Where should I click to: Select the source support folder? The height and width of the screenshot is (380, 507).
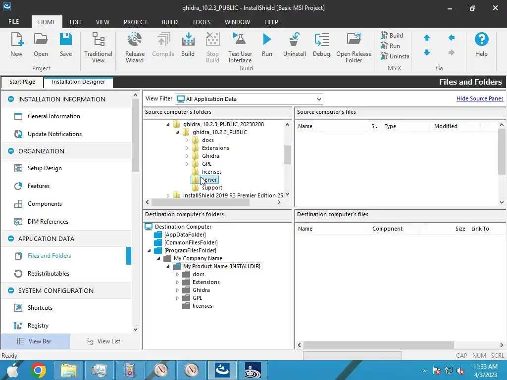tap(212, 188)
